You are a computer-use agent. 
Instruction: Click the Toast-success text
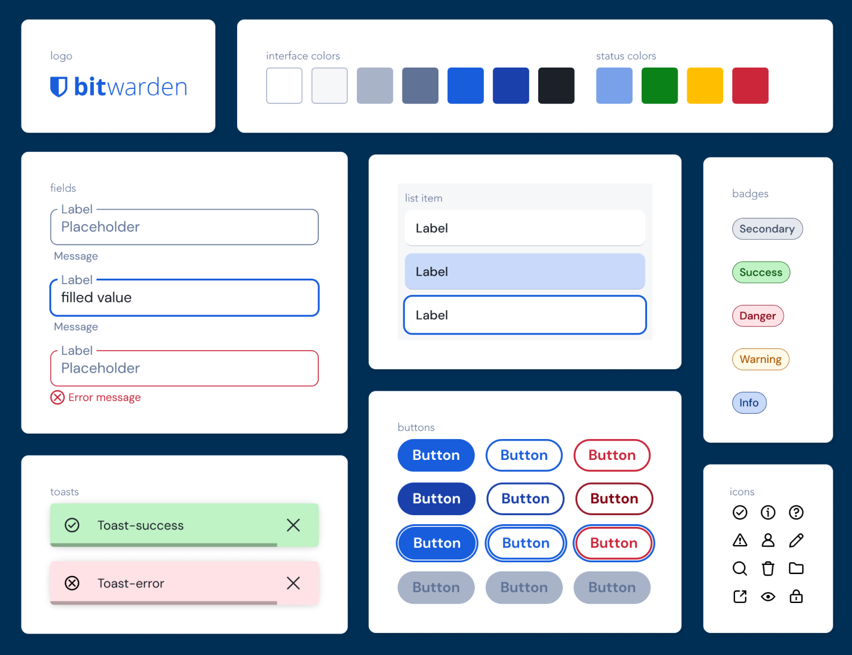[141, 525]
